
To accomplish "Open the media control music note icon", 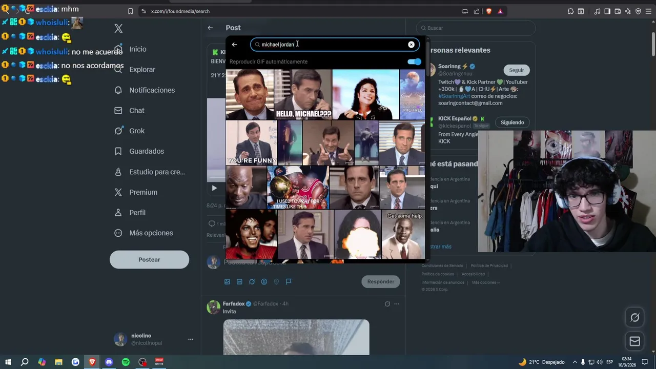I will point(597,11).
